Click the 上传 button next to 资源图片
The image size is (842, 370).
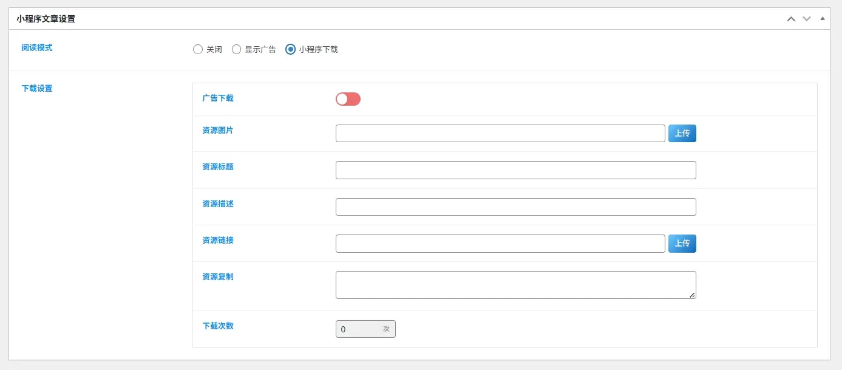pyautogui.click(x=682, y=132)
